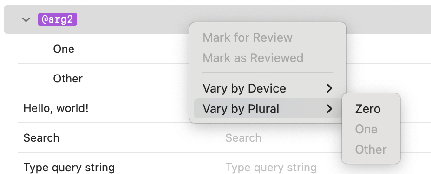Select the Other plural row

(x=68, y=79)
